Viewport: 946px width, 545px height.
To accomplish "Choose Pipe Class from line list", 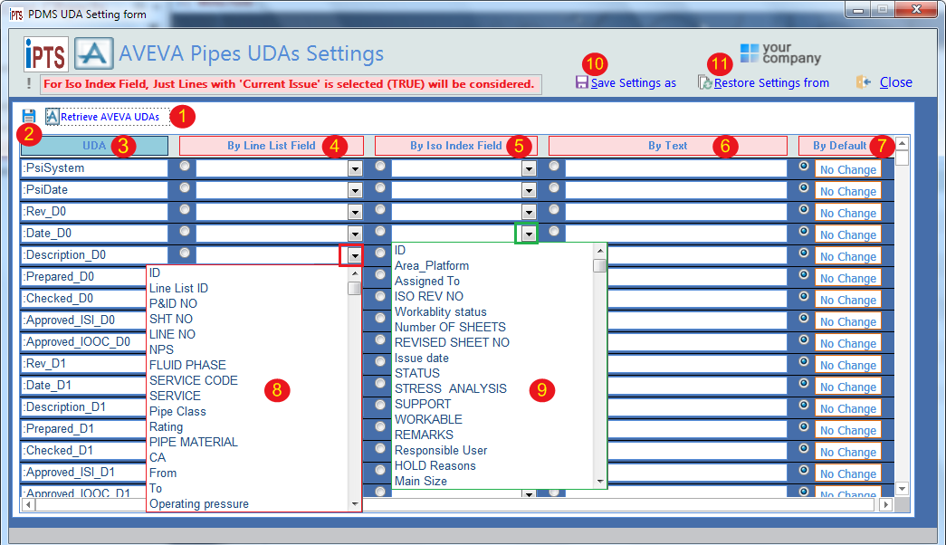I will point(177,412).
